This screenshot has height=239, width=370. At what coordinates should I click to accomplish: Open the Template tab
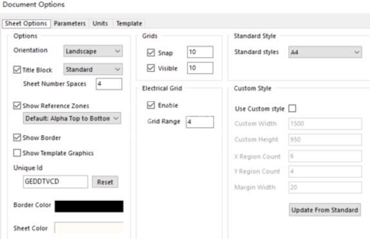(x=129, y=24)
